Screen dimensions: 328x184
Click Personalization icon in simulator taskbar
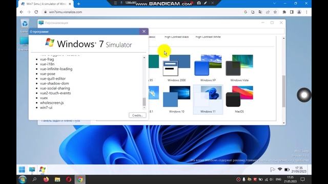(x=32, y=169)
